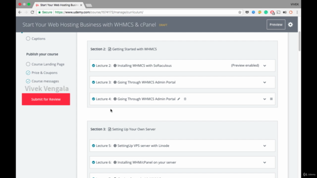Click the first extension icon after the star
The width and height of the screenshot is (317, 178).
coord(247,12)
